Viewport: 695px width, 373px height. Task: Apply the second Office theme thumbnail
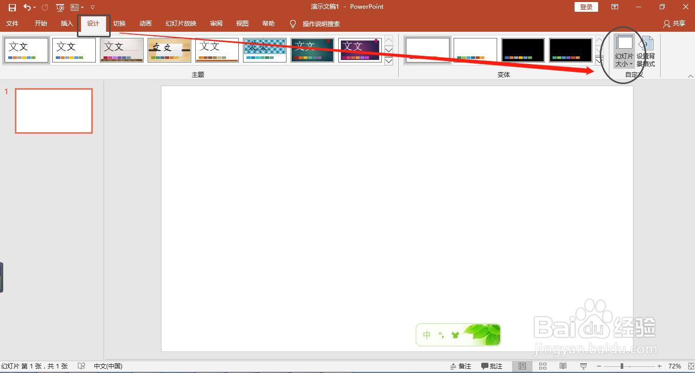coord(74,50)
